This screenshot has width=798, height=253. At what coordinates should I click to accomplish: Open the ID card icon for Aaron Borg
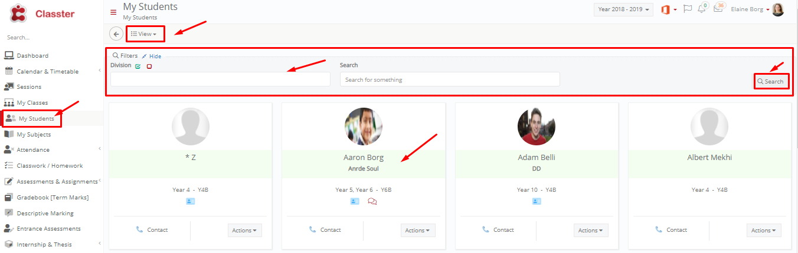355,201
